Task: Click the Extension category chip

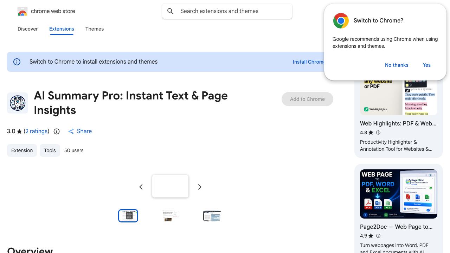Action: 22,150
